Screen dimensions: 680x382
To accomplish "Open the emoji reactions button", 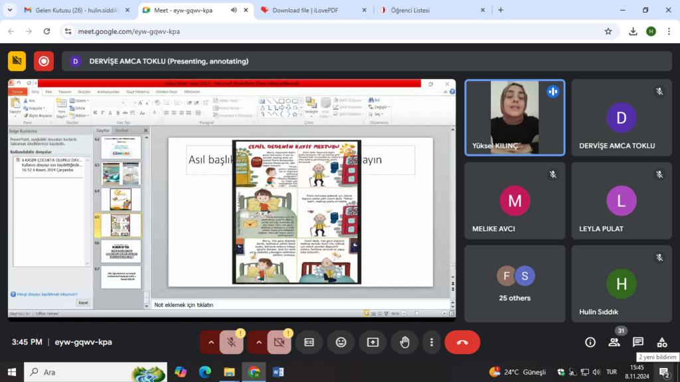I will click(341, 342).
